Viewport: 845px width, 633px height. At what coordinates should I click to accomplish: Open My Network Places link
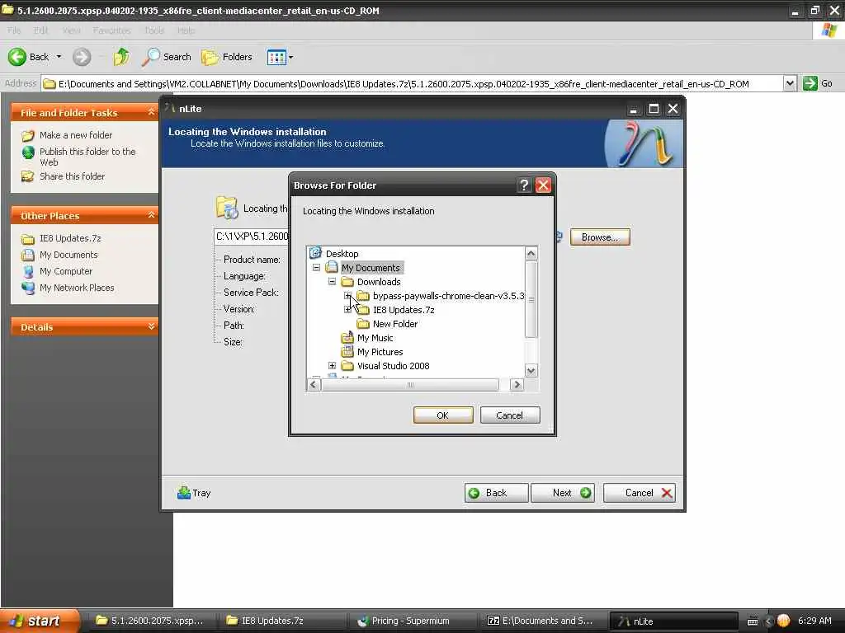(77, 288)
